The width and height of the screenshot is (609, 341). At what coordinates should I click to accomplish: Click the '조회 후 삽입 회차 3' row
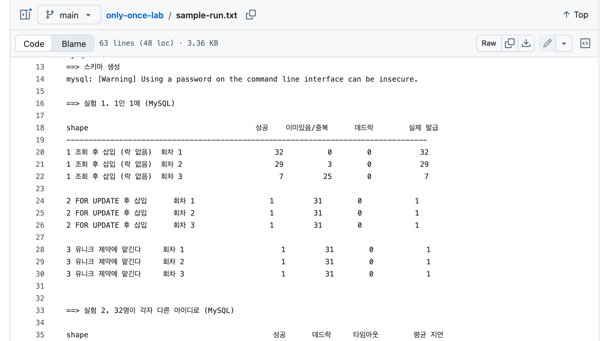coord(248,176)
